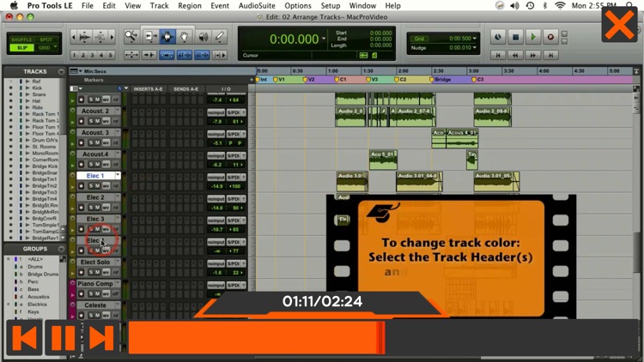Select the Scrubber speaker tool

203,37
